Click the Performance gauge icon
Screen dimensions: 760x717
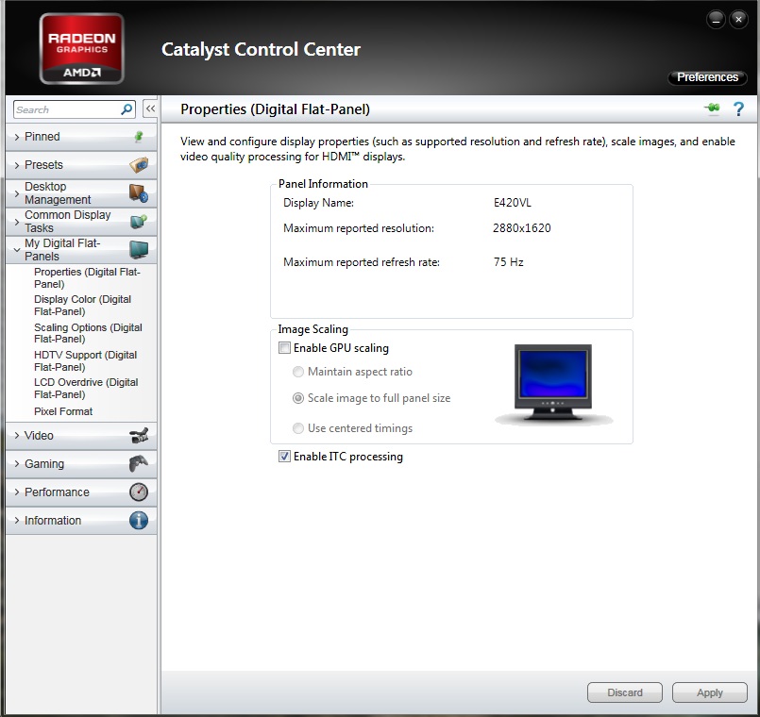(x=139, y=492)
